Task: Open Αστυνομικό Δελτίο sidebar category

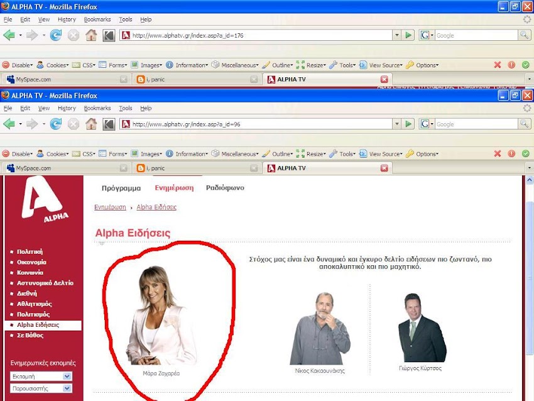Action: 45,283
